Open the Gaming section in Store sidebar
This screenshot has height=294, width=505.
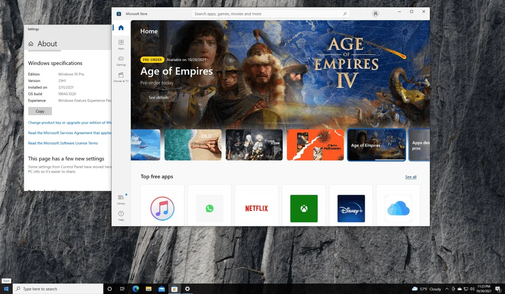tap(121, 61)
